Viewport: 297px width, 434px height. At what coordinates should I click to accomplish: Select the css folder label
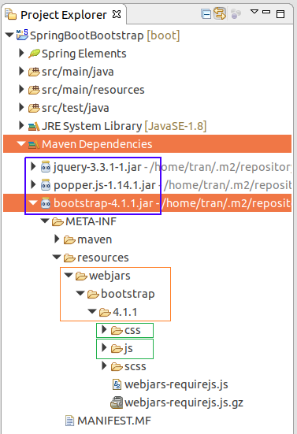point(132,330)
